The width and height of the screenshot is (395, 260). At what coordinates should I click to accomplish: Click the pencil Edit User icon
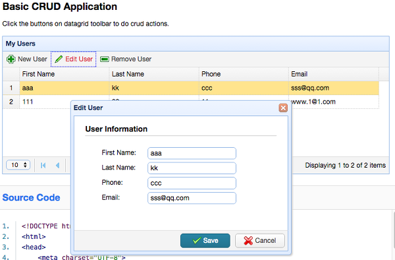click(x=59, y=59)
